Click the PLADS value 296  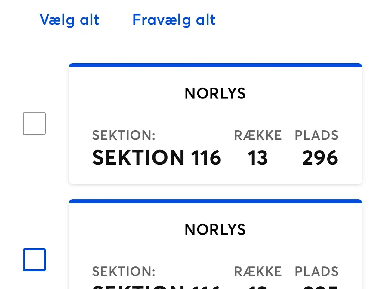[x=320, y=157]
